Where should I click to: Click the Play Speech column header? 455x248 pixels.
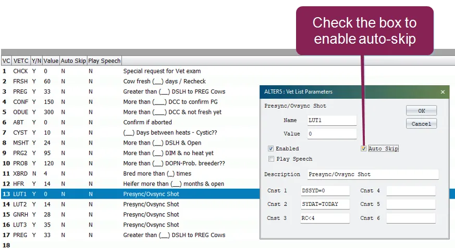[x=104, y=61]
